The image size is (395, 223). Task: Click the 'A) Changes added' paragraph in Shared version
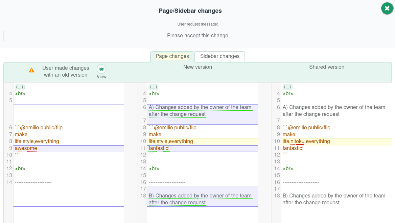point(334,111)
